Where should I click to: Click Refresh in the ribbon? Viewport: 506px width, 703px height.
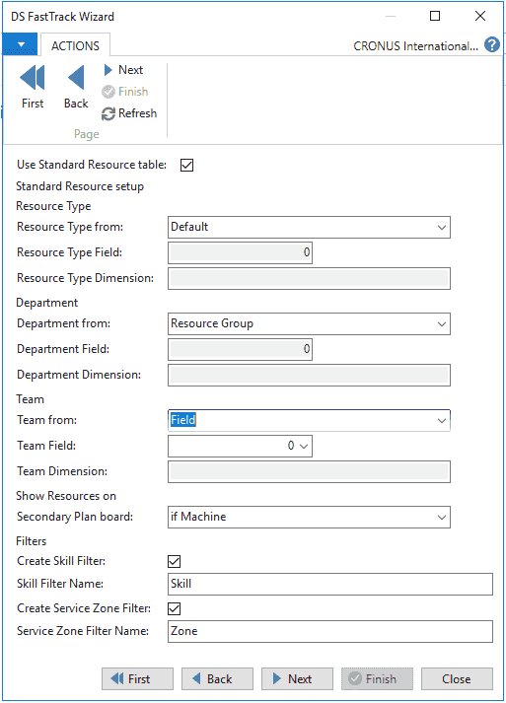pyautogui.click(x=129, y=113)
